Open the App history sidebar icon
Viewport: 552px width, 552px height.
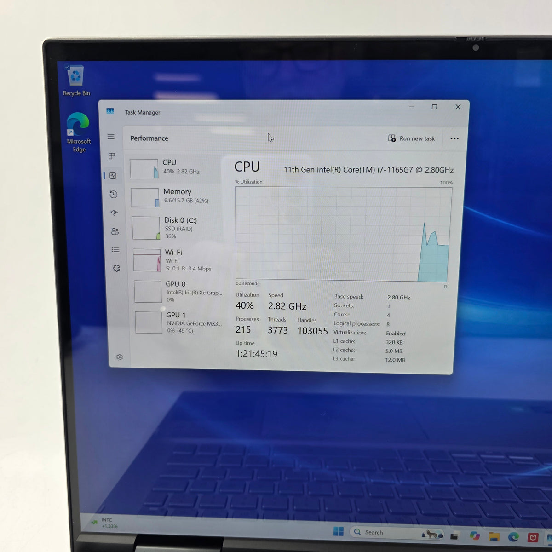coord(114,195)
